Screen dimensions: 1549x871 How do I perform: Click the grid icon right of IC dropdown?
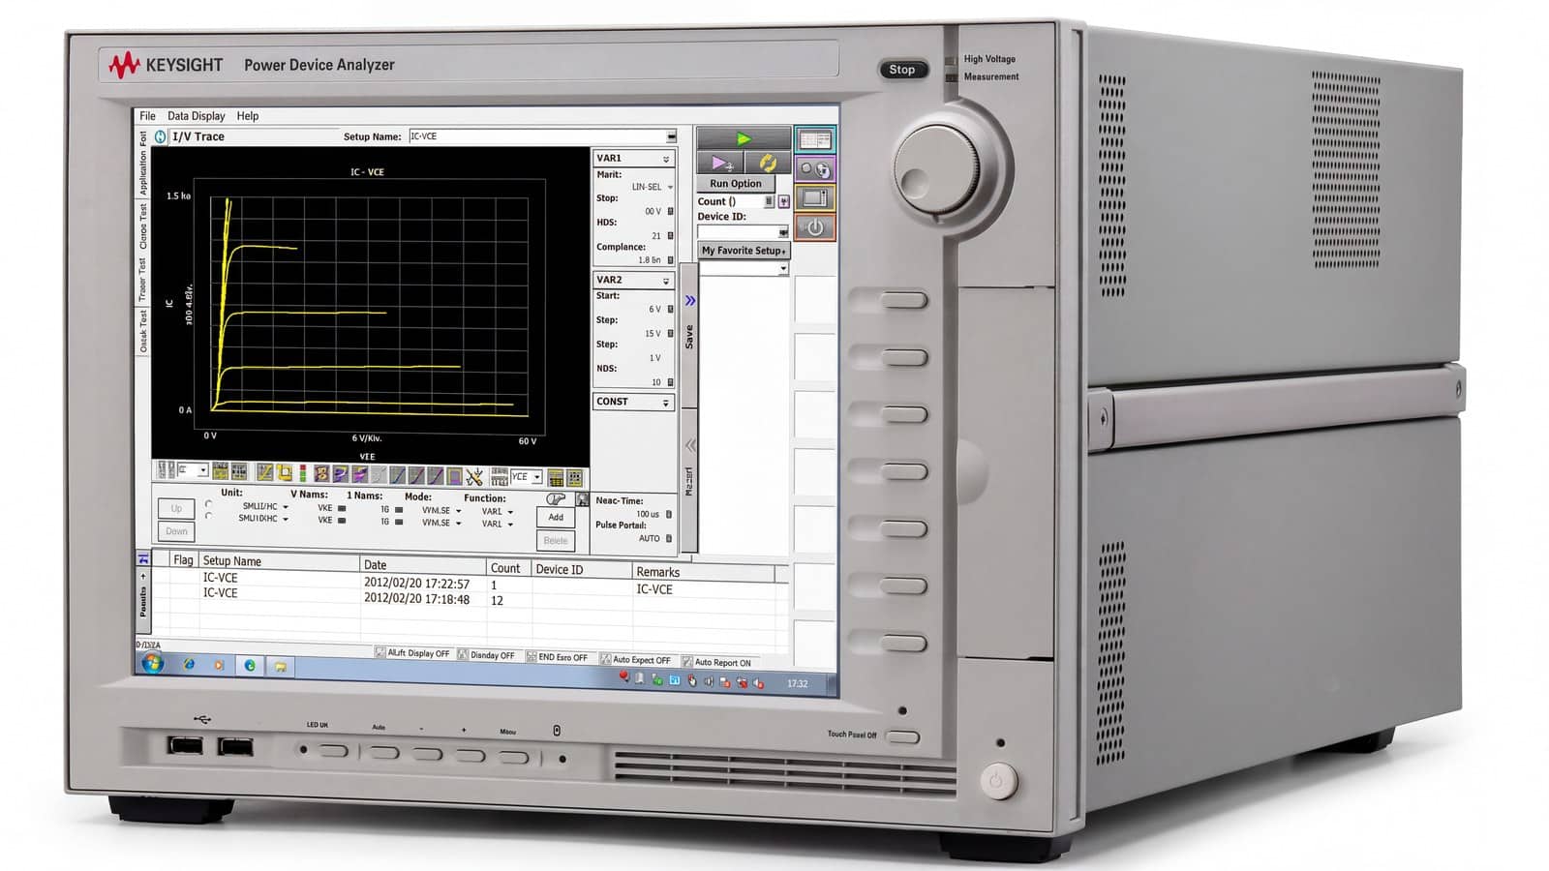coord(221,471)
